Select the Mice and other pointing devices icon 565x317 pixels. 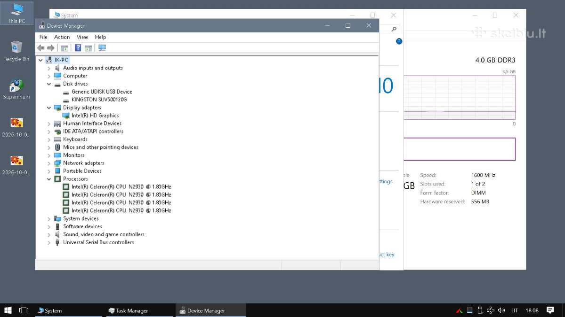pos(57,147)
